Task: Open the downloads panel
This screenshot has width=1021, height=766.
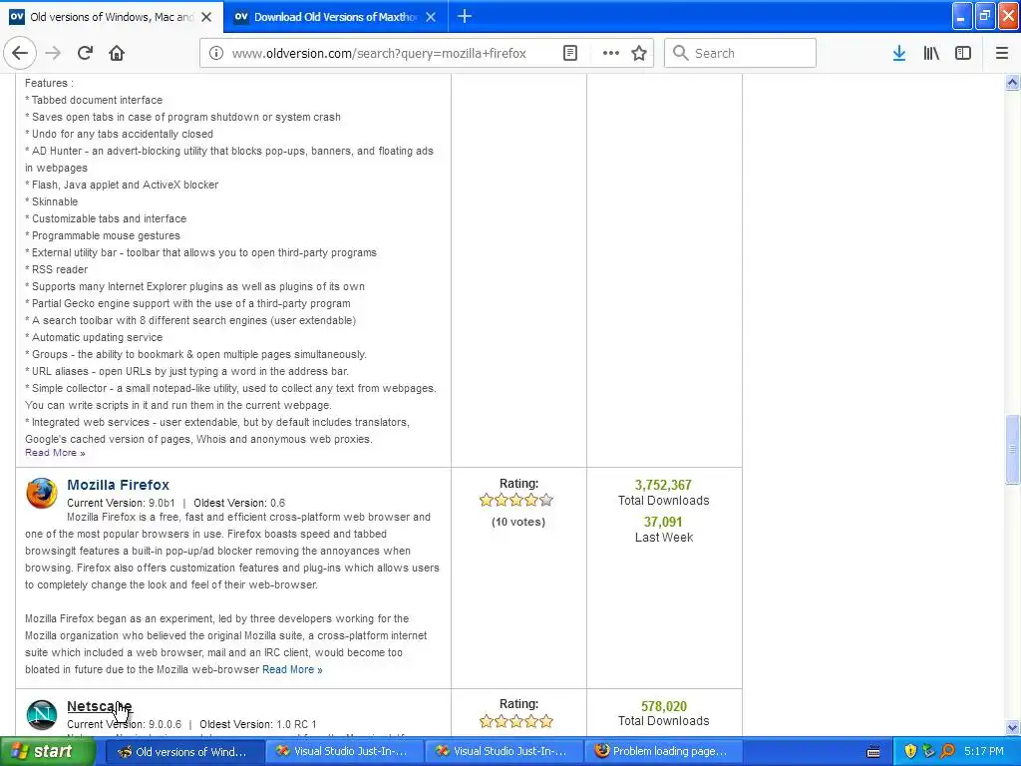Action: (899, 53)
